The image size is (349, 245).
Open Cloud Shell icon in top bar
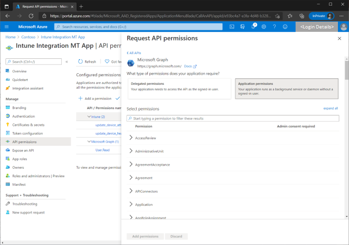tap(232, 27)
